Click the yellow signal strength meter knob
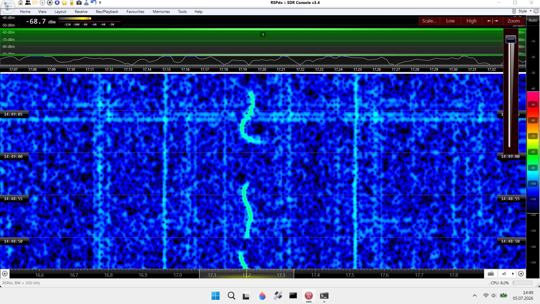The height and width of the screenshot is (304, 540). tap(90, 19)
